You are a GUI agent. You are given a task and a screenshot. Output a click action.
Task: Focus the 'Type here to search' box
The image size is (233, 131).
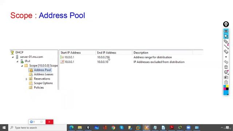pos(37,128)
